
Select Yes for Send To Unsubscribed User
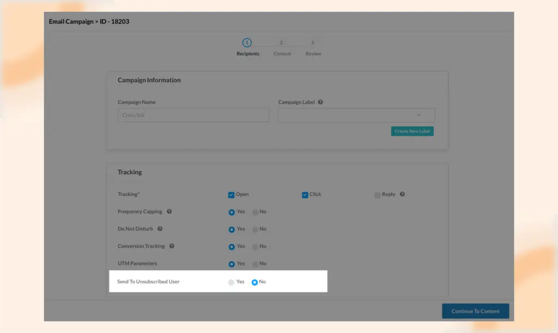point(232,282)
